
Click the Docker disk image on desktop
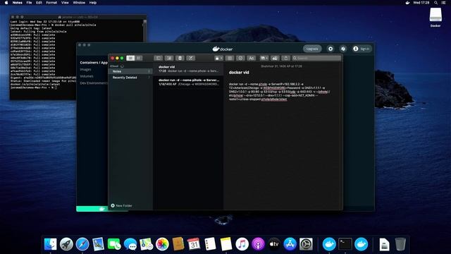point(435,15)
